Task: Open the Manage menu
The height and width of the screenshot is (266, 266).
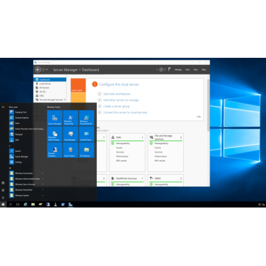Action: pyautogui.click(x=178, y=70)
